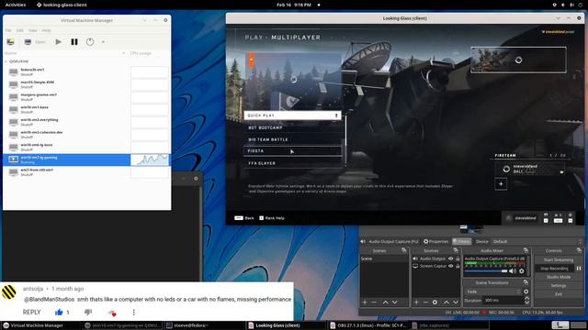Viewport: 588px width, 330px height.
Task: Select the win10-vm2-everything virtual machine
Action: pyautogui.click(x=67, y=122)
